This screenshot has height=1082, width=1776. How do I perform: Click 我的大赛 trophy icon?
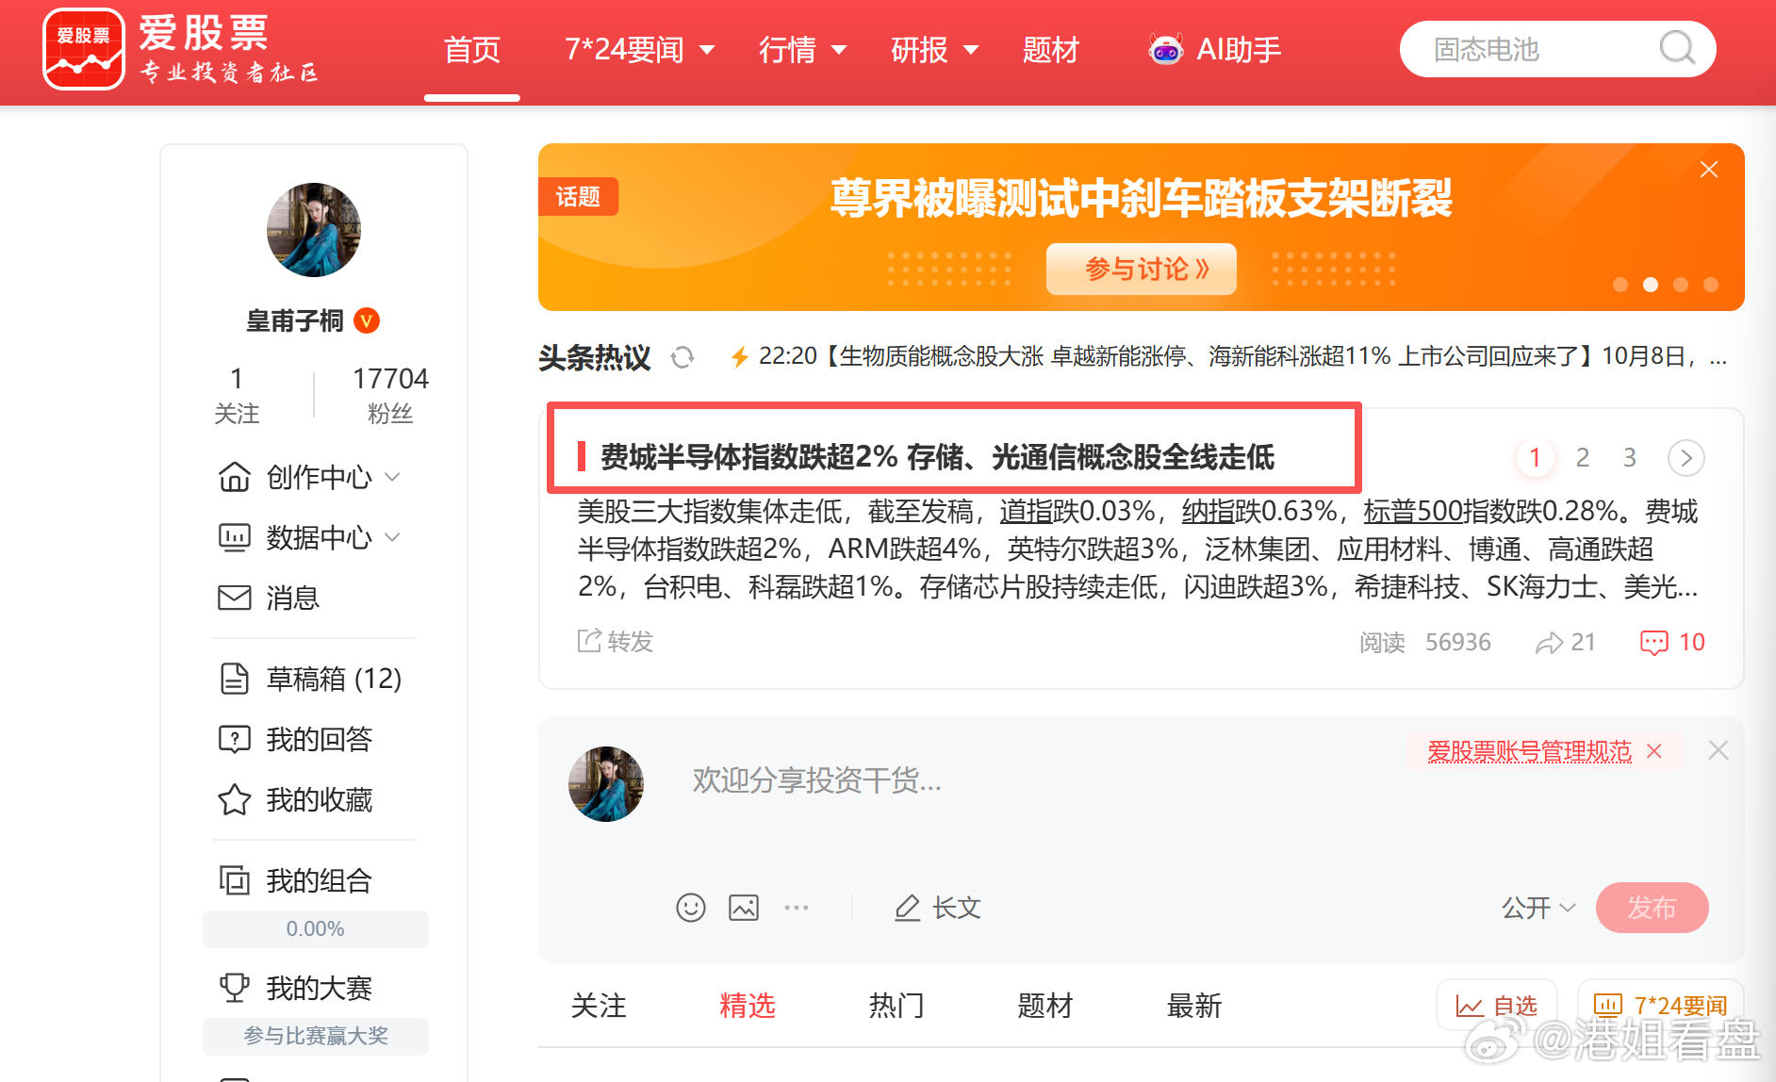235,988
